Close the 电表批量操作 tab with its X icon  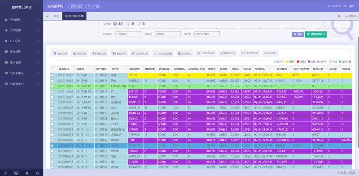click(83, 16)
